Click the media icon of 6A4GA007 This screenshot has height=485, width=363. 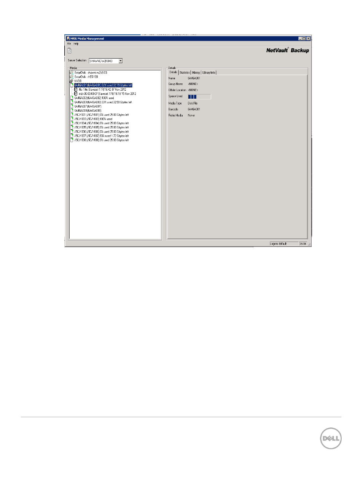(72, 106)
